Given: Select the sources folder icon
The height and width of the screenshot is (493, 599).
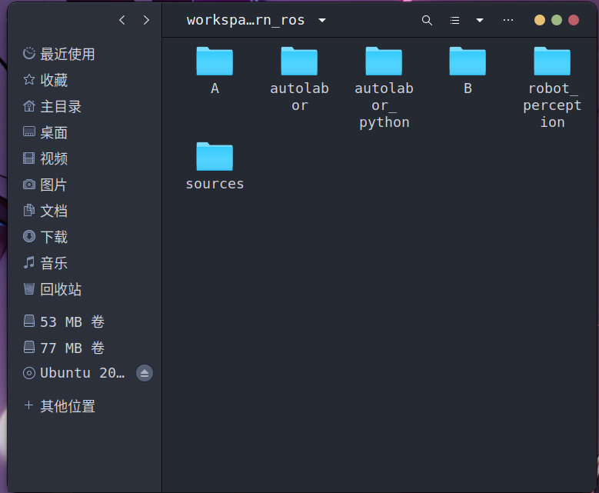Looking at the screenshot, I should coord(215,156).
